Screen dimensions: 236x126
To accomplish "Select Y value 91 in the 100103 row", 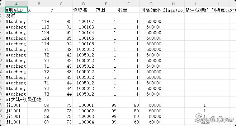I will coord(61,27).
